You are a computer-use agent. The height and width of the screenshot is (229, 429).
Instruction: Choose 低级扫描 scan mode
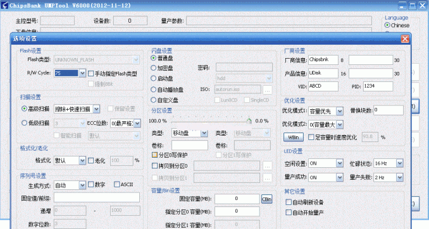(24, 123)
